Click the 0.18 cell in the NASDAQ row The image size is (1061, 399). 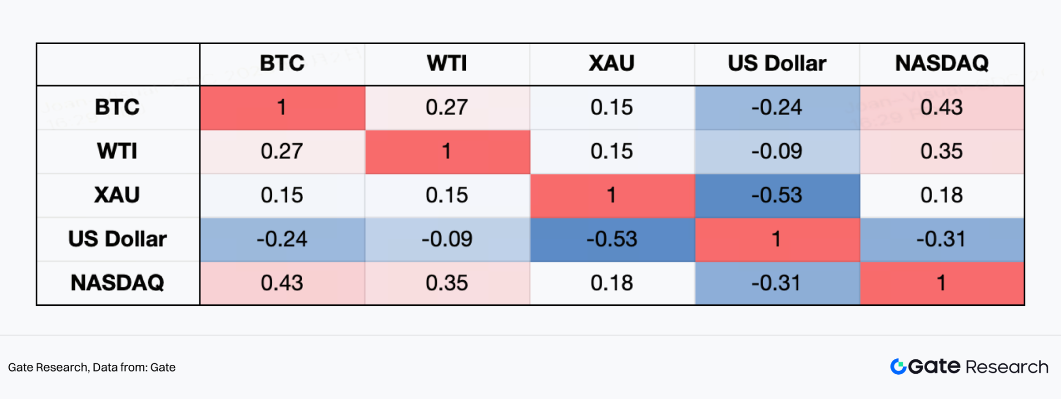point(611,283)
